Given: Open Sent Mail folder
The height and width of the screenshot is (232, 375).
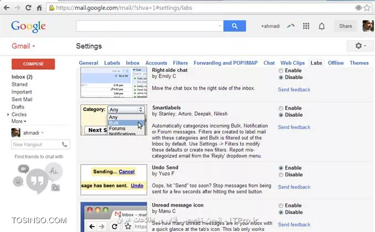Looking at the screenshot, I should pos(22,99).
